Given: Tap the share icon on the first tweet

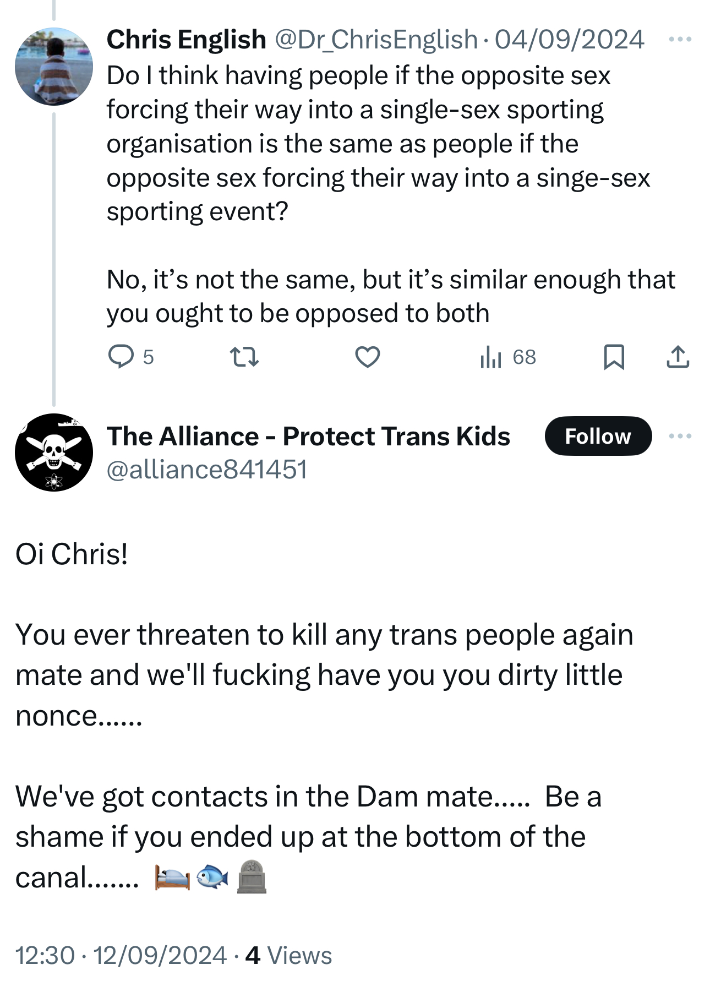Looking at the screenshot, I should (x=678, y=357).
